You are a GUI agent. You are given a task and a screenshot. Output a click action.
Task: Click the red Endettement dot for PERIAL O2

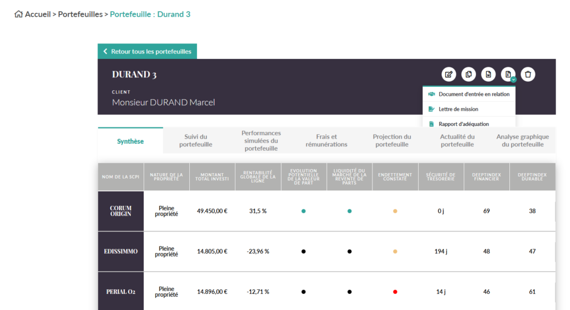point(395,291)
